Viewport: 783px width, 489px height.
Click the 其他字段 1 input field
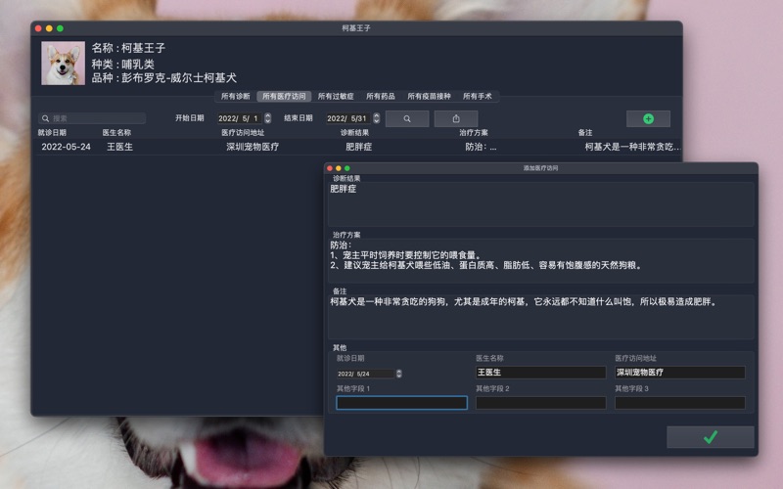tap(402, 403)
